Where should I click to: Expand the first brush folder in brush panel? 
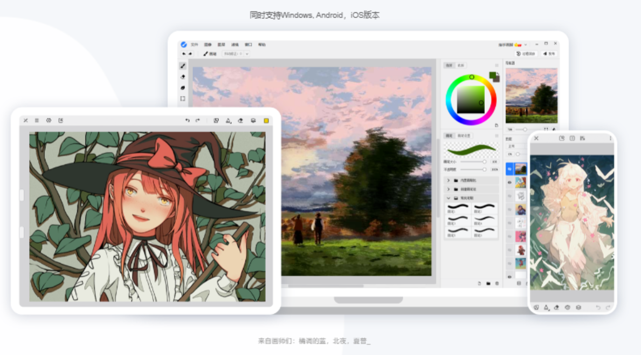tap(449, 180)
